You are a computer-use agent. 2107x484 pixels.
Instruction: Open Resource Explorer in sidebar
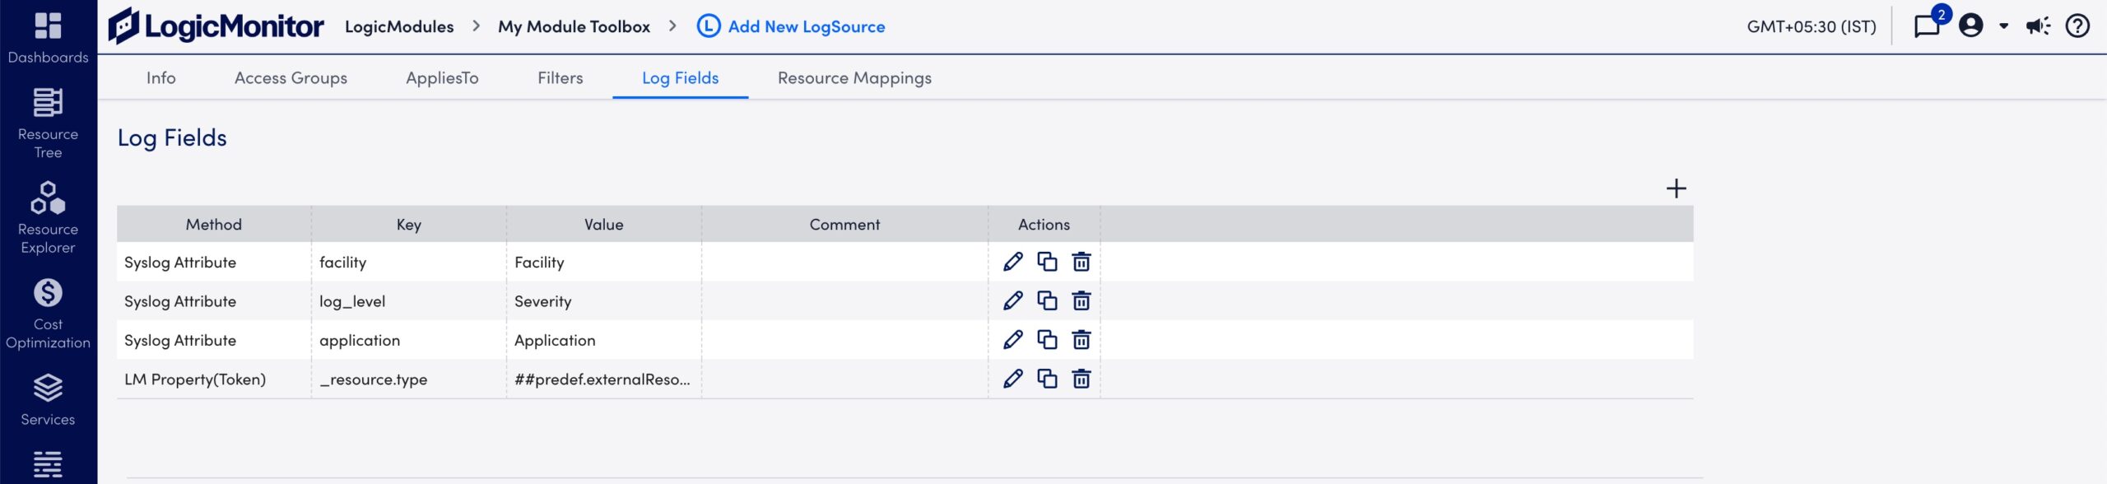pyautogui.click(x=48, y=218)
